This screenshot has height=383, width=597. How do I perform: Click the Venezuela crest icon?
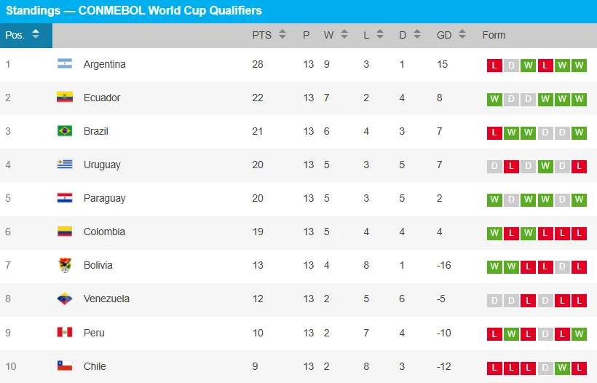65,299
